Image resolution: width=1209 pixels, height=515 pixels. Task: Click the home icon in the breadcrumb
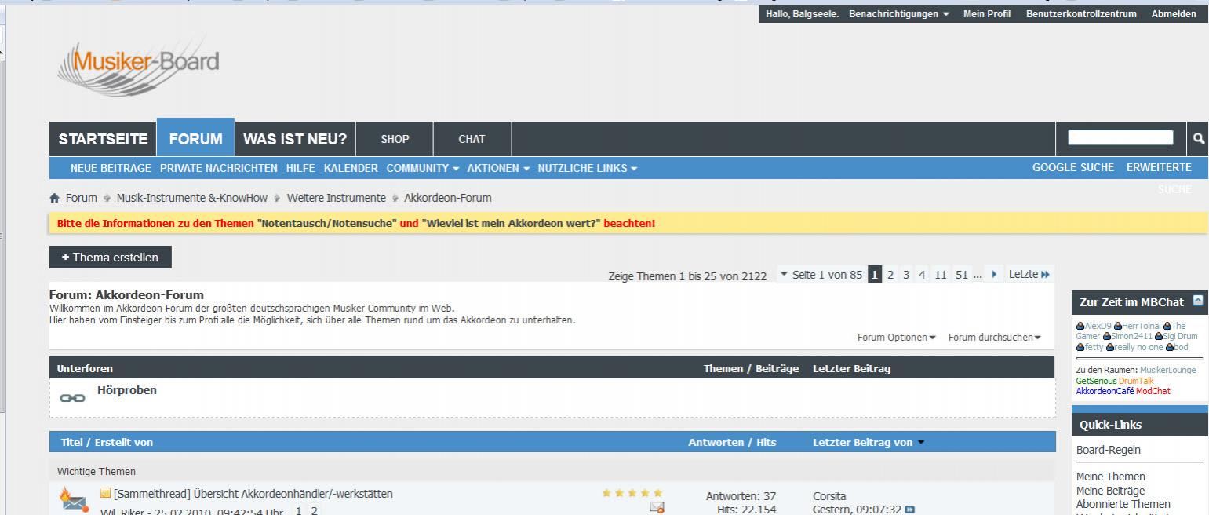pos(54,198)
